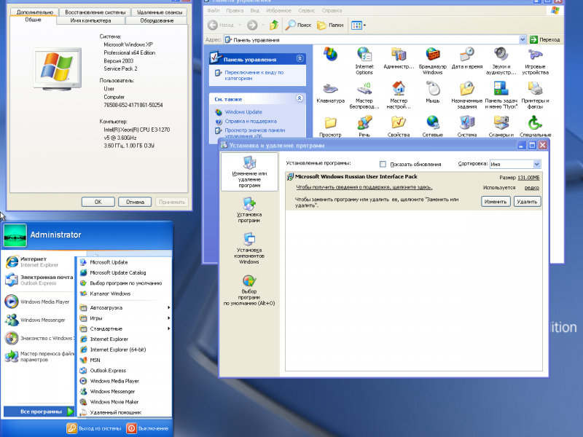583x437 pixels.
Task: Open Дата и время icon
Action: 467,58
